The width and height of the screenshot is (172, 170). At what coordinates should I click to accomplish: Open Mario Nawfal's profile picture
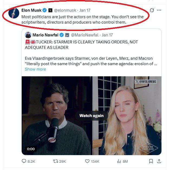(28, 35)
